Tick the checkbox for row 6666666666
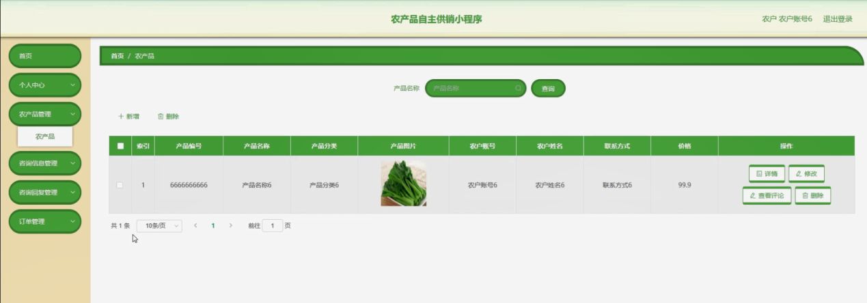 coord(120,185)
